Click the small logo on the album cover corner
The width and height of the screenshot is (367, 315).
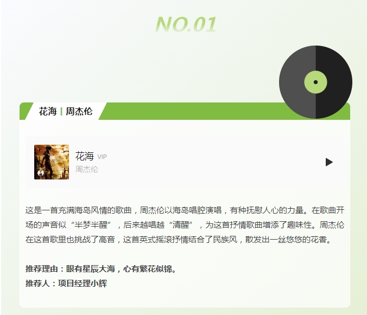41,173
